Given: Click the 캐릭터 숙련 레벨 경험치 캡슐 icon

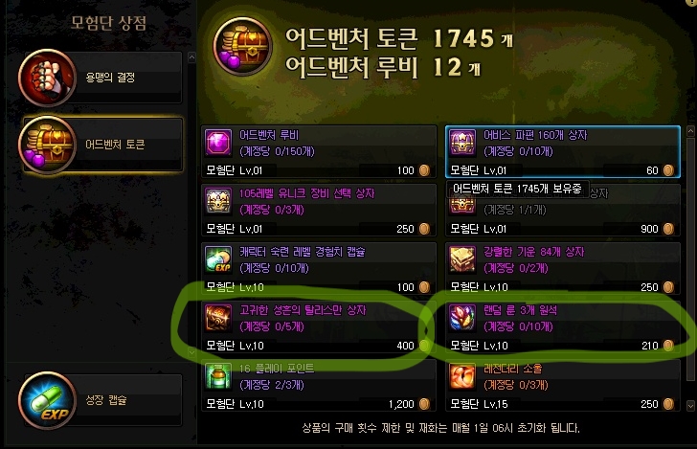Looking at the screenshot, I should click(x=218, y=259).
